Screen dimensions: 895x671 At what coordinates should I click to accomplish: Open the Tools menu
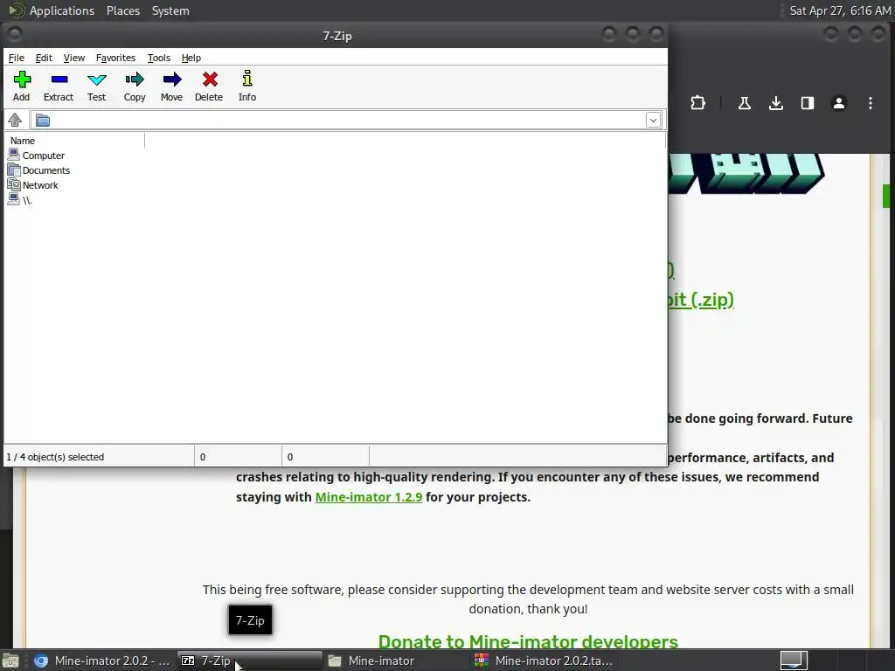click(x=159, y=58)
